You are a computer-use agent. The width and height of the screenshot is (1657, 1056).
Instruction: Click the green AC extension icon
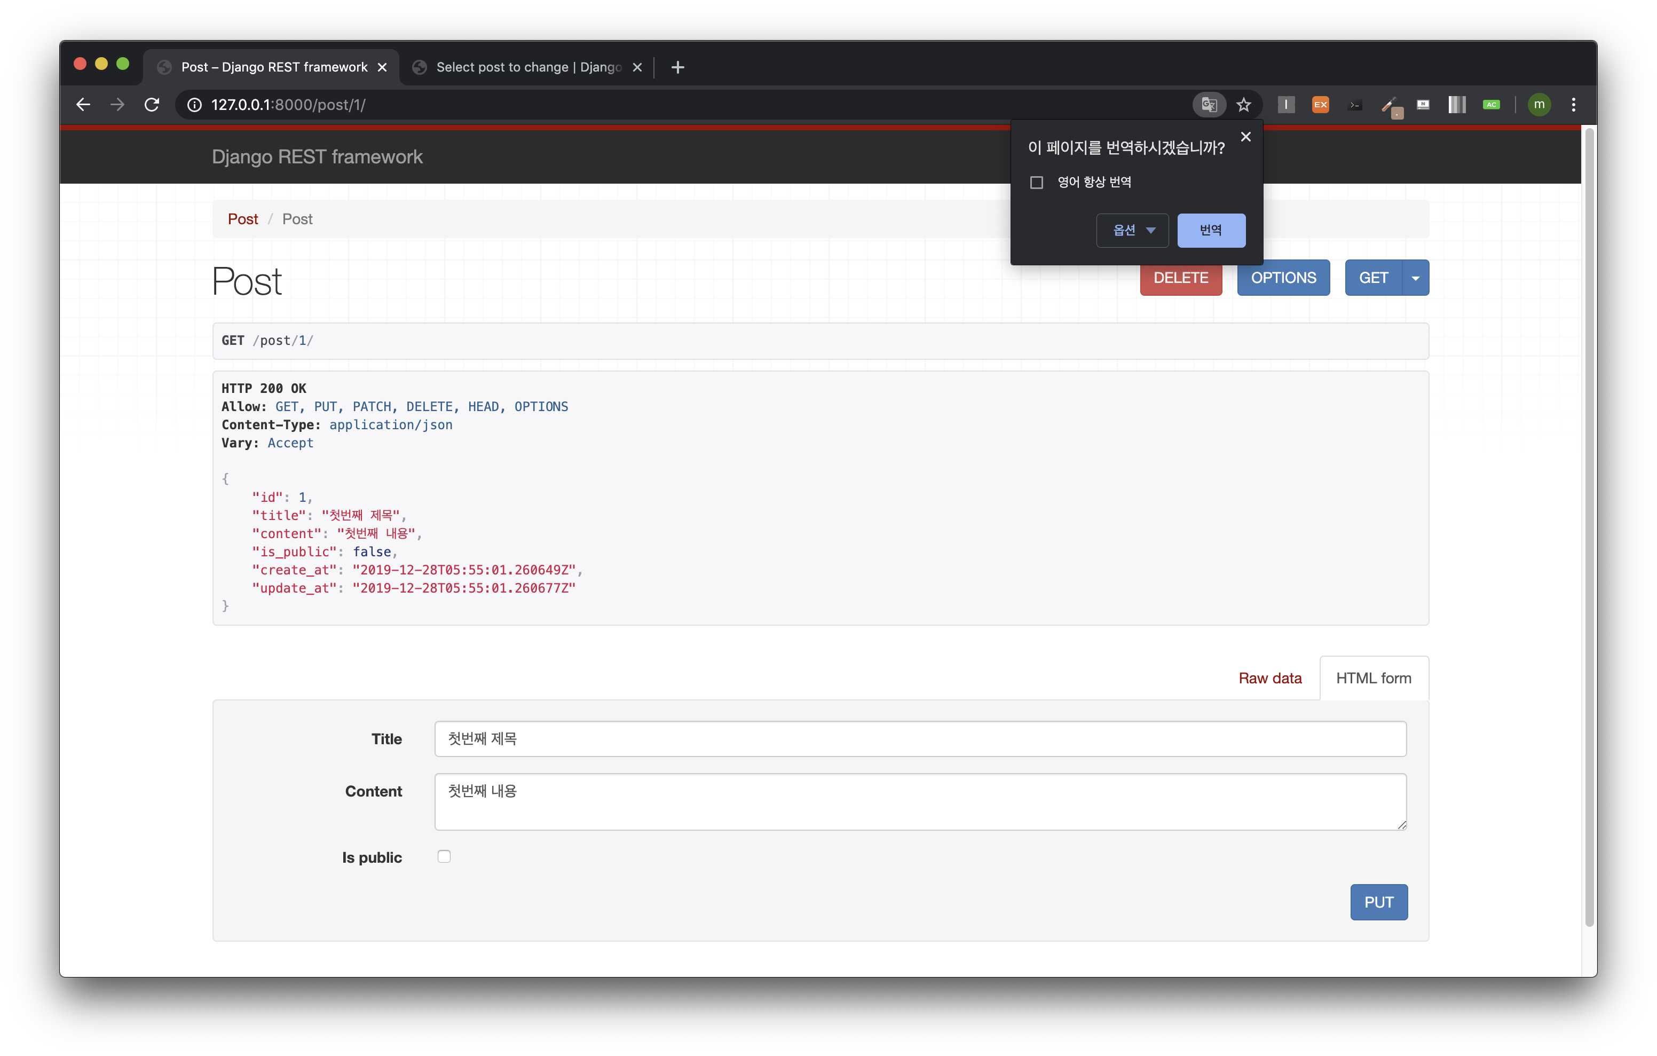click(1491, 105)
